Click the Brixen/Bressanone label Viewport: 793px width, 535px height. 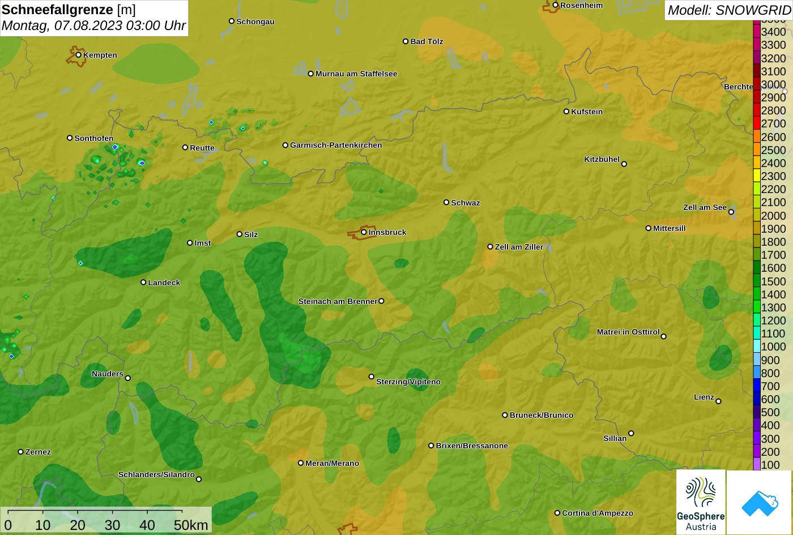[x=472, y=446]
